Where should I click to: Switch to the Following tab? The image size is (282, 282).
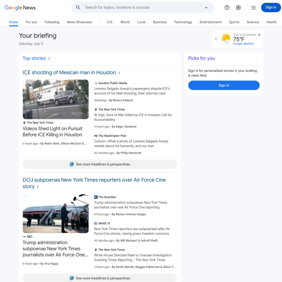(x=52, y=22)
